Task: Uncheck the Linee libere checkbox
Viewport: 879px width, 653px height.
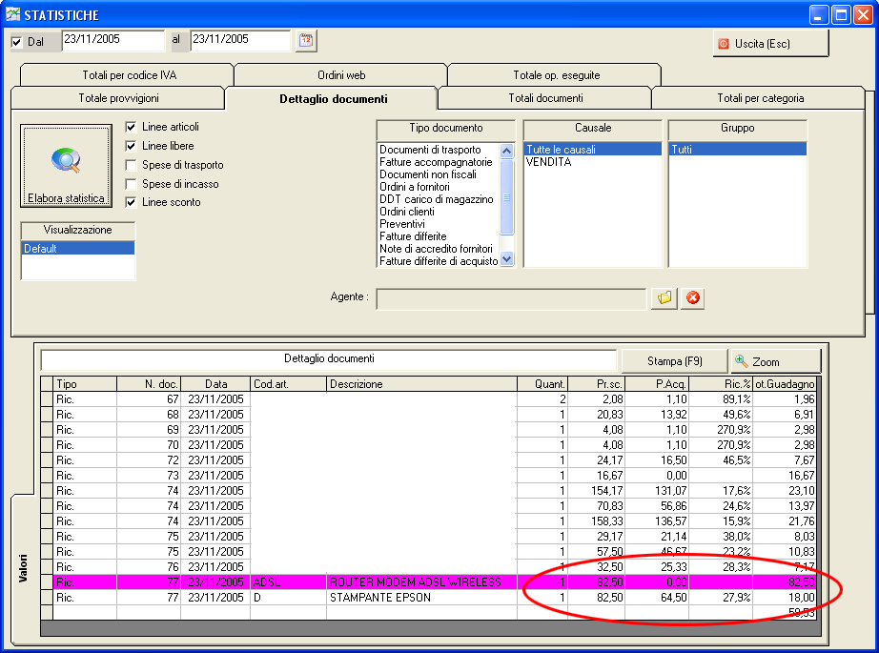Action: pos(132,146)
